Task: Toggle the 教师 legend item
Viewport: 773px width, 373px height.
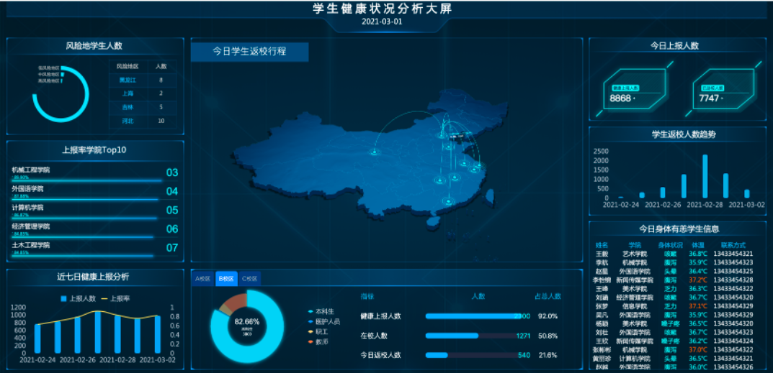Action: (x=318, y=341)
